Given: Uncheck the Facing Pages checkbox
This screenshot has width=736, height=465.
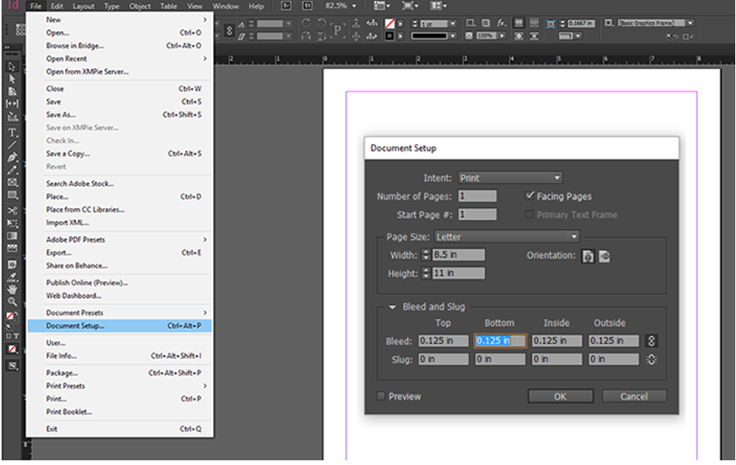Looking at the screenshot, I should [530, 196].
